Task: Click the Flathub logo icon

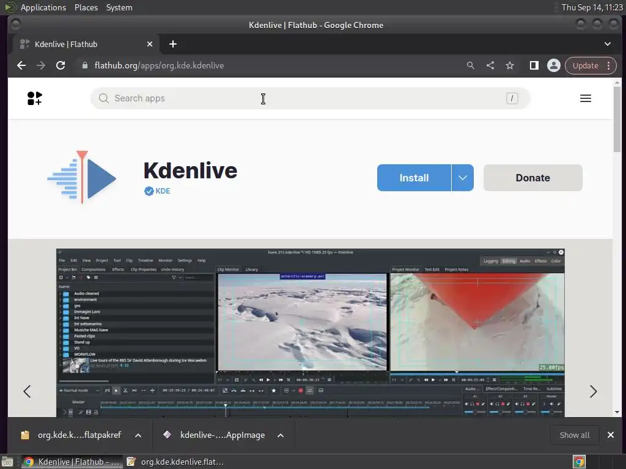Action: (35, 98)
